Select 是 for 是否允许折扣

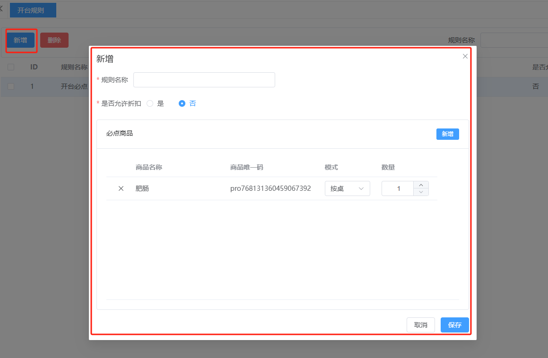click(x=150, y=103)
